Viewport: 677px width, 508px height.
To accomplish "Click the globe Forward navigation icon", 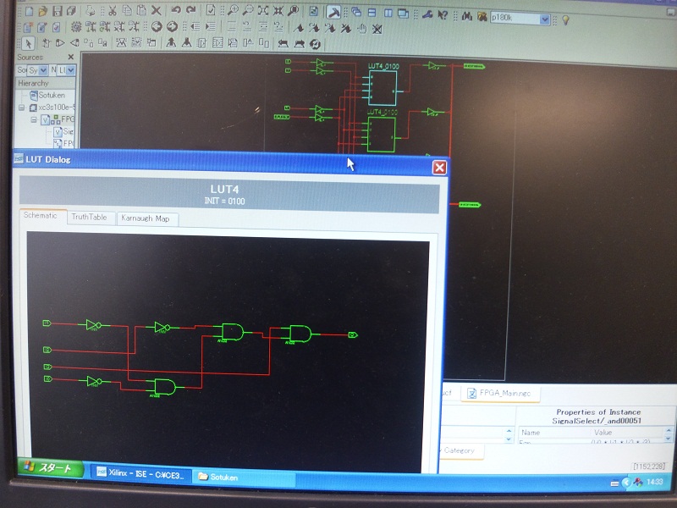I will coord(172,27).
